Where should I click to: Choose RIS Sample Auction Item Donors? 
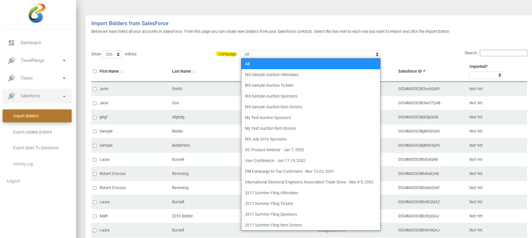(x=311, y=107)
